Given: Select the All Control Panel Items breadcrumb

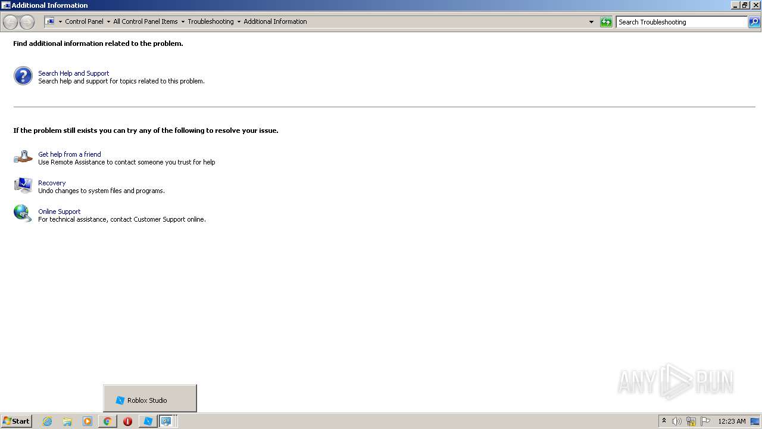Looking at the screenshot, I should [145, 21].
